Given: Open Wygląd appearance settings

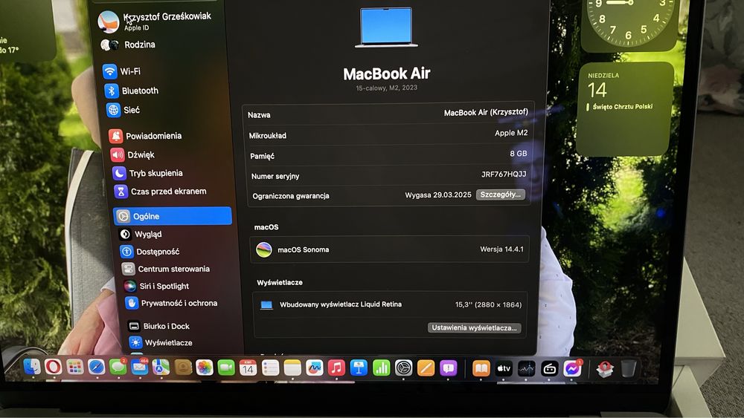Looking at the screenshot, I should point(141,234).
